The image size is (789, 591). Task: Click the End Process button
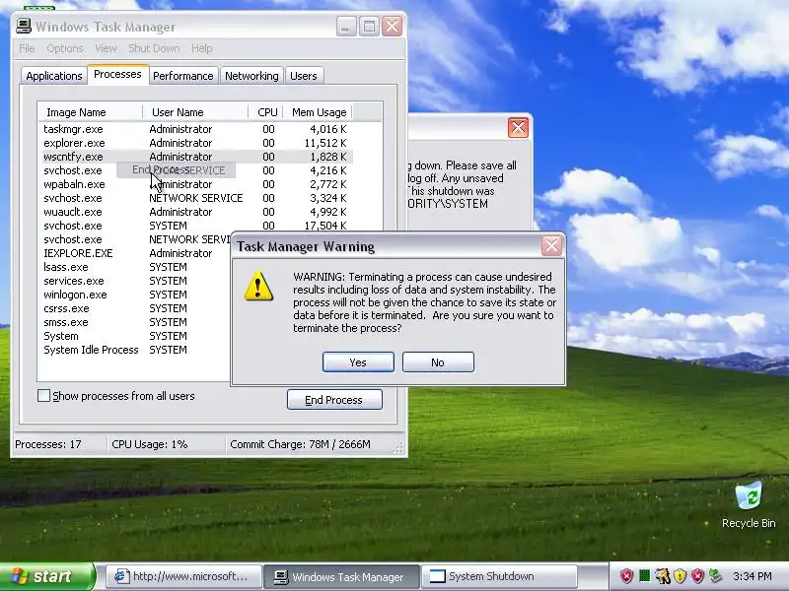click(334, 400)
